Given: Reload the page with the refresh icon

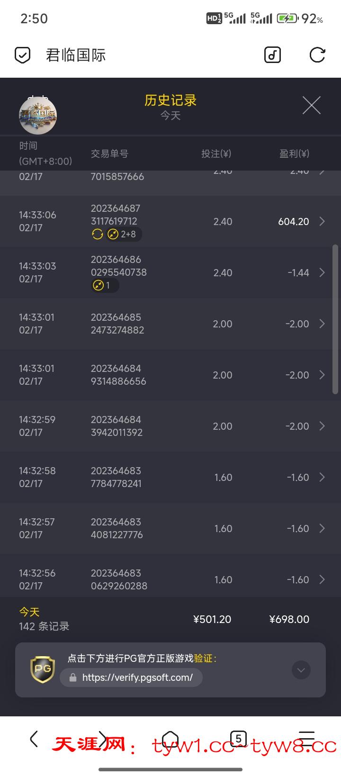Looking at the screenshot, I should (317, 55).
